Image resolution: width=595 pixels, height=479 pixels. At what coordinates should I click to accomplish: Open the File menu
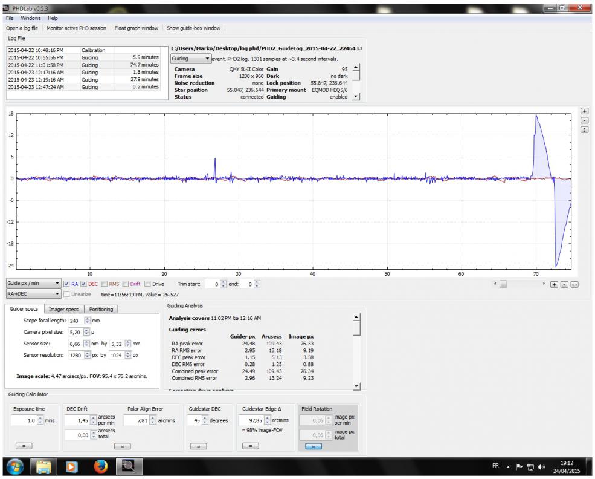coord(10,18)
